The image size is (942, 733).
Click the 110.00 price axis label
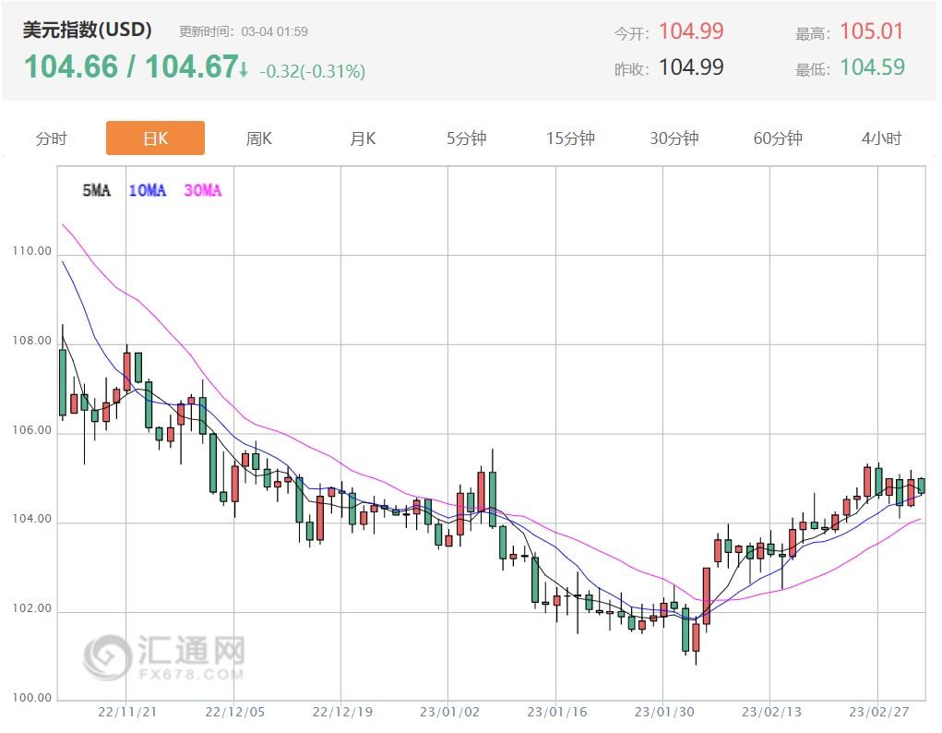(x=32, y=251)
